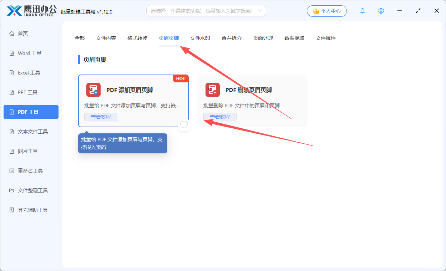Open the notification bell icon
446x271 pixels.
[362, 11]
